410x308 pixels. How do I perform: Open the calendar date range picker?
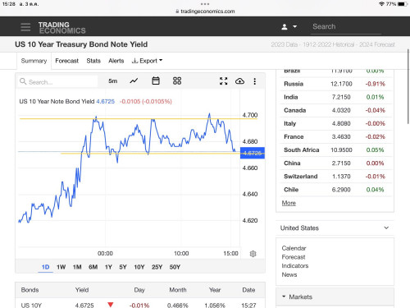coord(156,80)
